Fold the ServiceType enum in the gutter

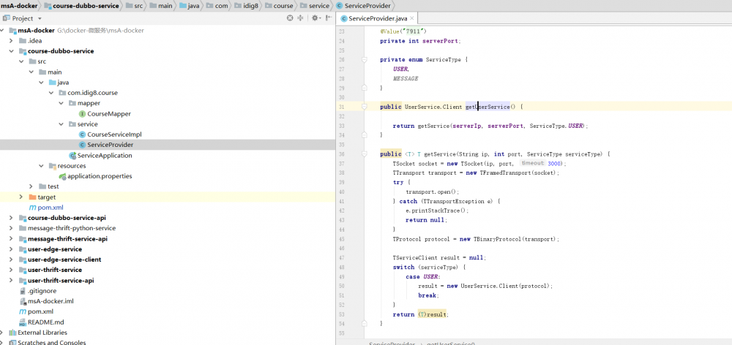click(364, 59)
